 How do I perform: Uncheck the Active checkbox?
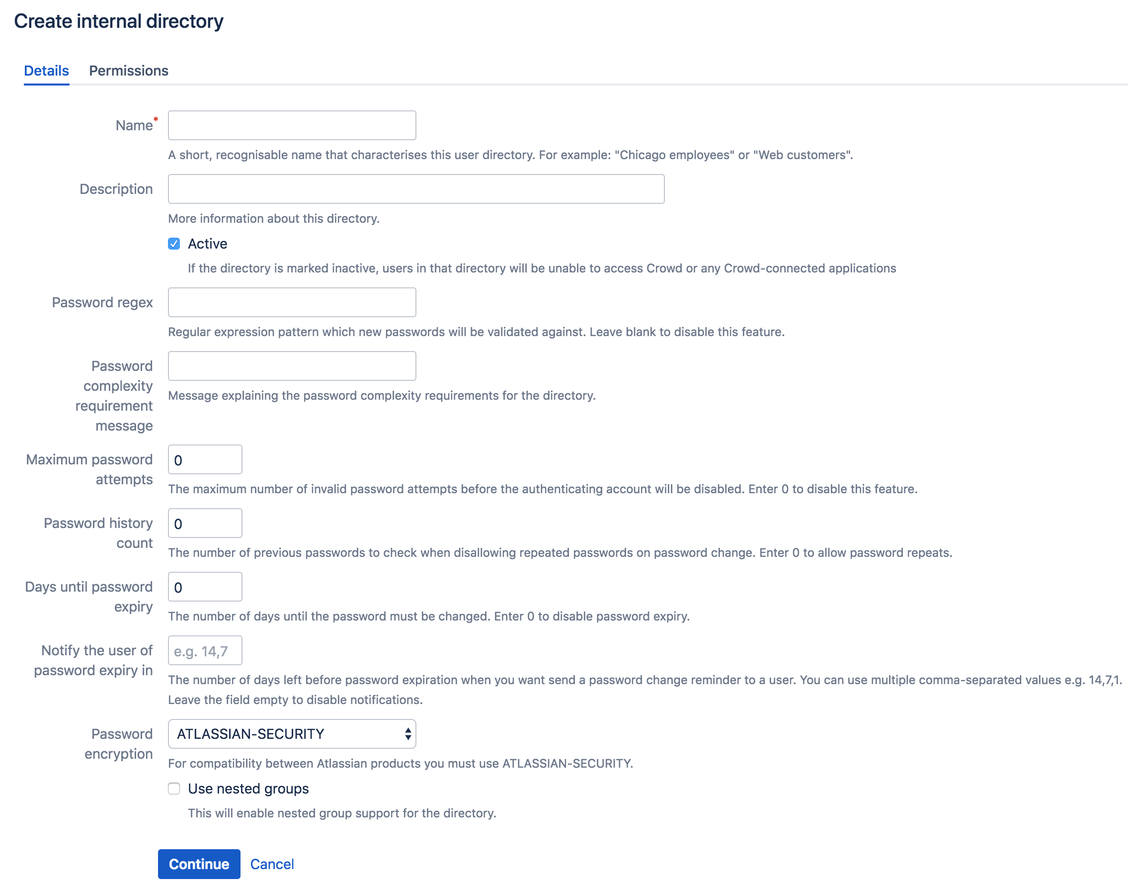click(174, 244)
